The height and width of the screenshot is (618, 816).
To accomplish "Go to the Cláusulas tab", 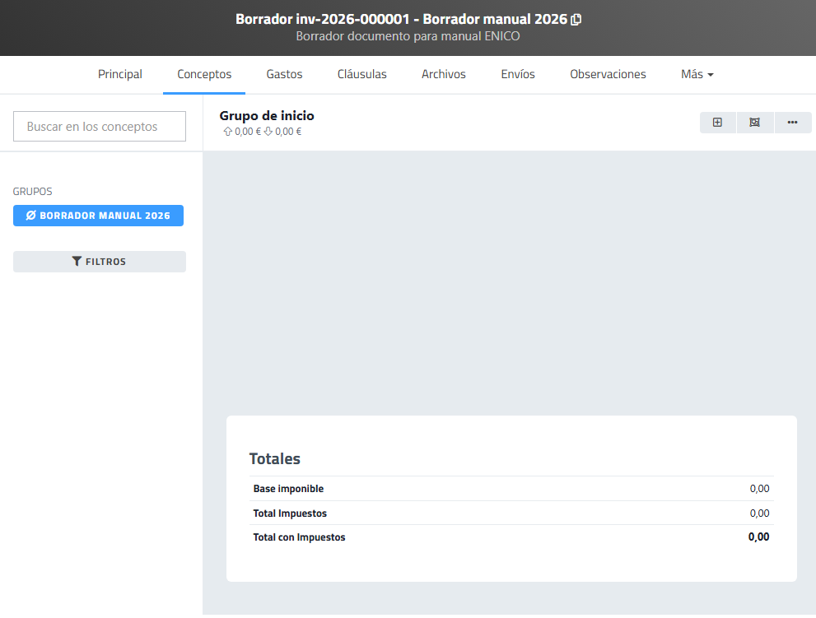I will (x=361, y=74).
